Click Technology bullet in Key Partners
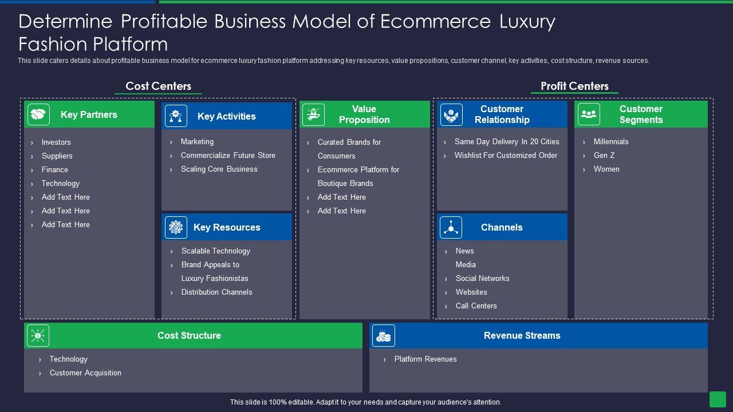The width and height of the screenshot is (733, 412). tap(61, 183)
